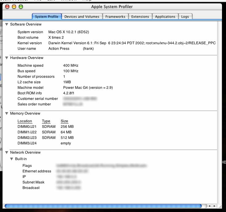Click the 1MB L2 cache size value
226x212 pixels.
pos(67,82)
